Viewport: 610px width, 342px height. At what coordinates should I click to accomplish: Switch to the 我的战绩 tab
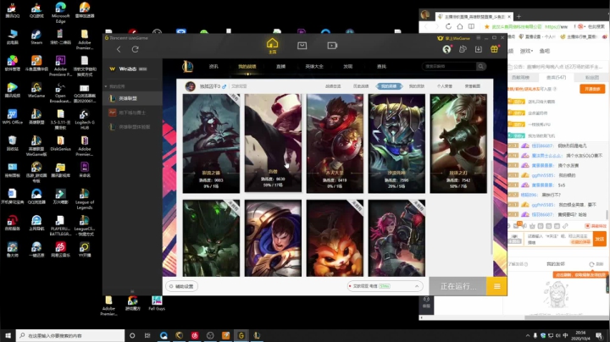247,67
